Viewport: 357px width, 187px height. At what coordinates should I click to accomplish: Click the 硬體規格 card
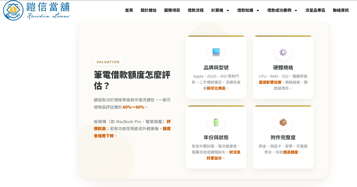283,67
